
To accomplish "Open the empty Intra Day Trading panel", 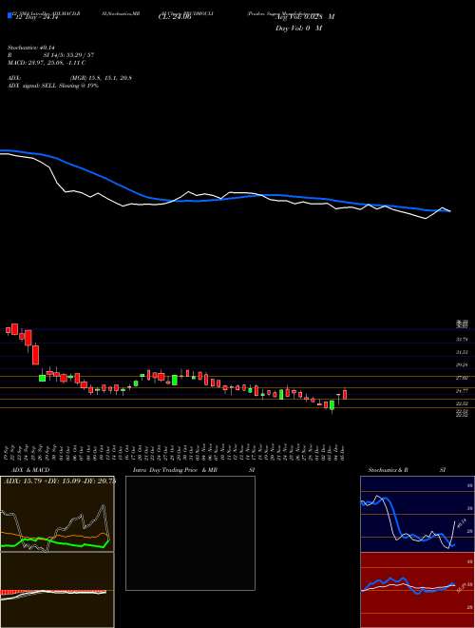I will (x=190, y=533).
